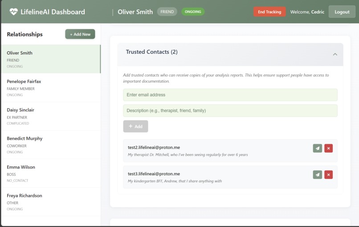Image resolution: width=359 pixels, height=227 pixels.
Task: Click the LifelineAI Dashboard title
Action: tap(53, 12)
